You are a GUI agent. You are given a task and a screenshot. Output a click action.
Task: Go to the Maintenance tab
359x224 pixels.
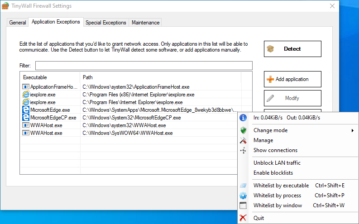145,23
